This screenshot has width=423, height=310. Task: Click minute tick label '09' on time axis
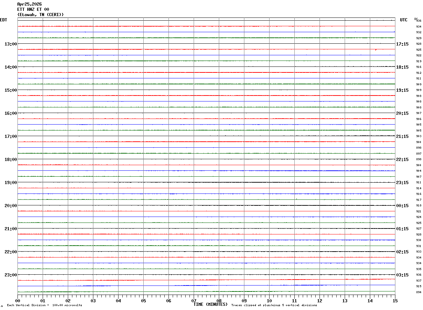tap(244, 301)
